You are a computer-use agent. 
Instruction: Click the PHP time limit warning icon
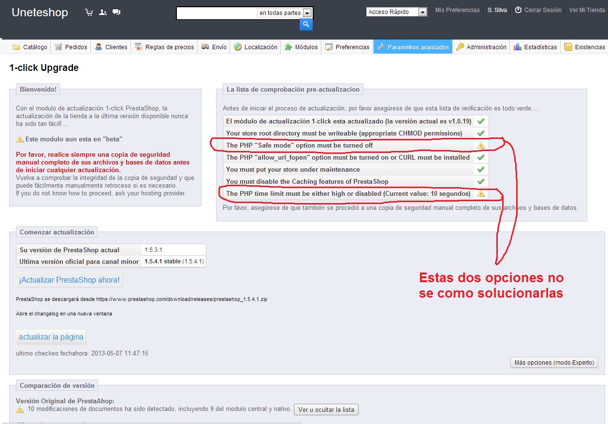[x=481, y=193]
